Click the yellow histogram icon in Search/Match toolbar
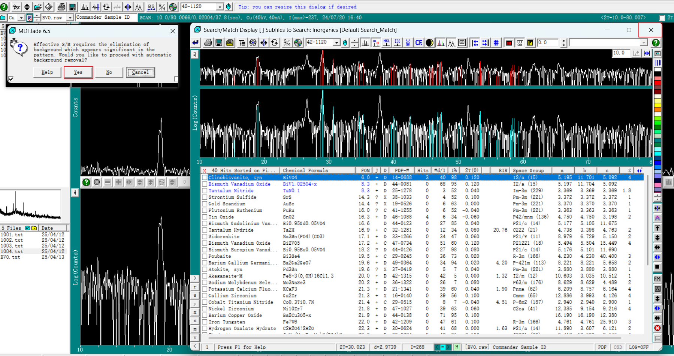 pyautogui.click(x=530, y=43)
